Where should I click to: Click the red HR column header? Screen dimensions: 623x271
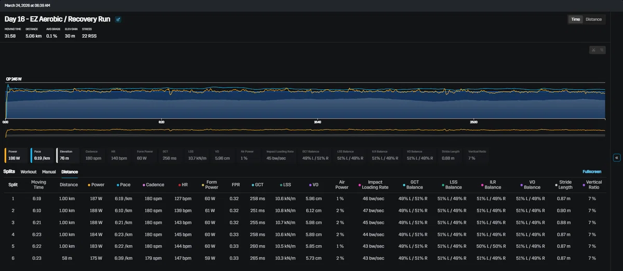coord(183,184)
